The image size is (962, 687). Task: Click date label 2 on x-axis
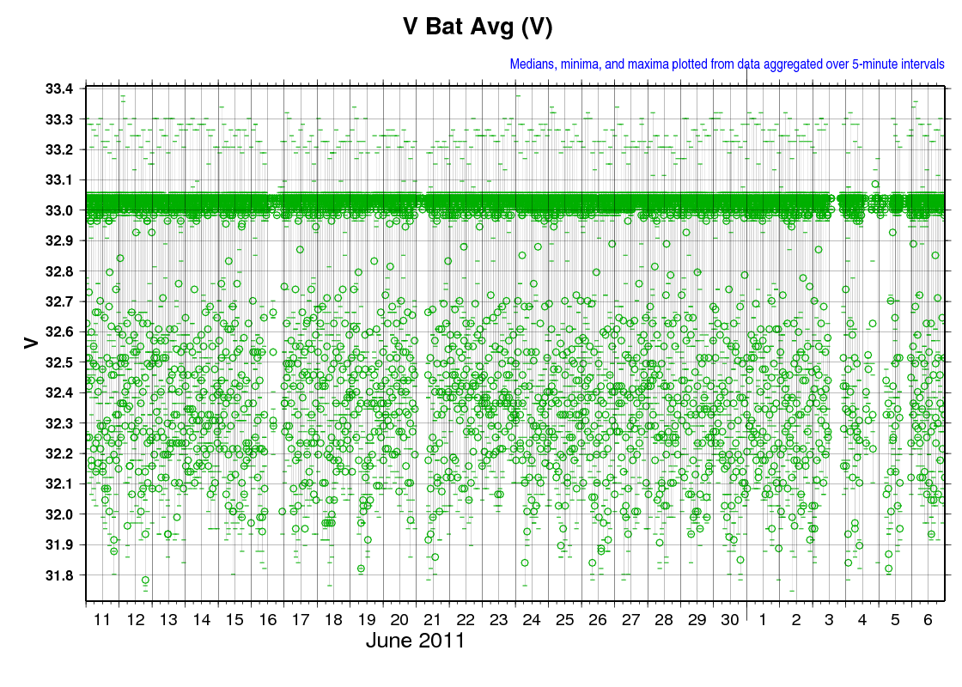click(796, 619)
